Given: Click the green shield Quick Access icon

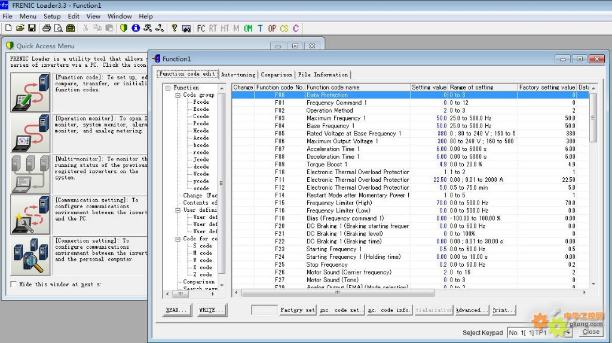Looking at the screenshot, I should point(124,28).
